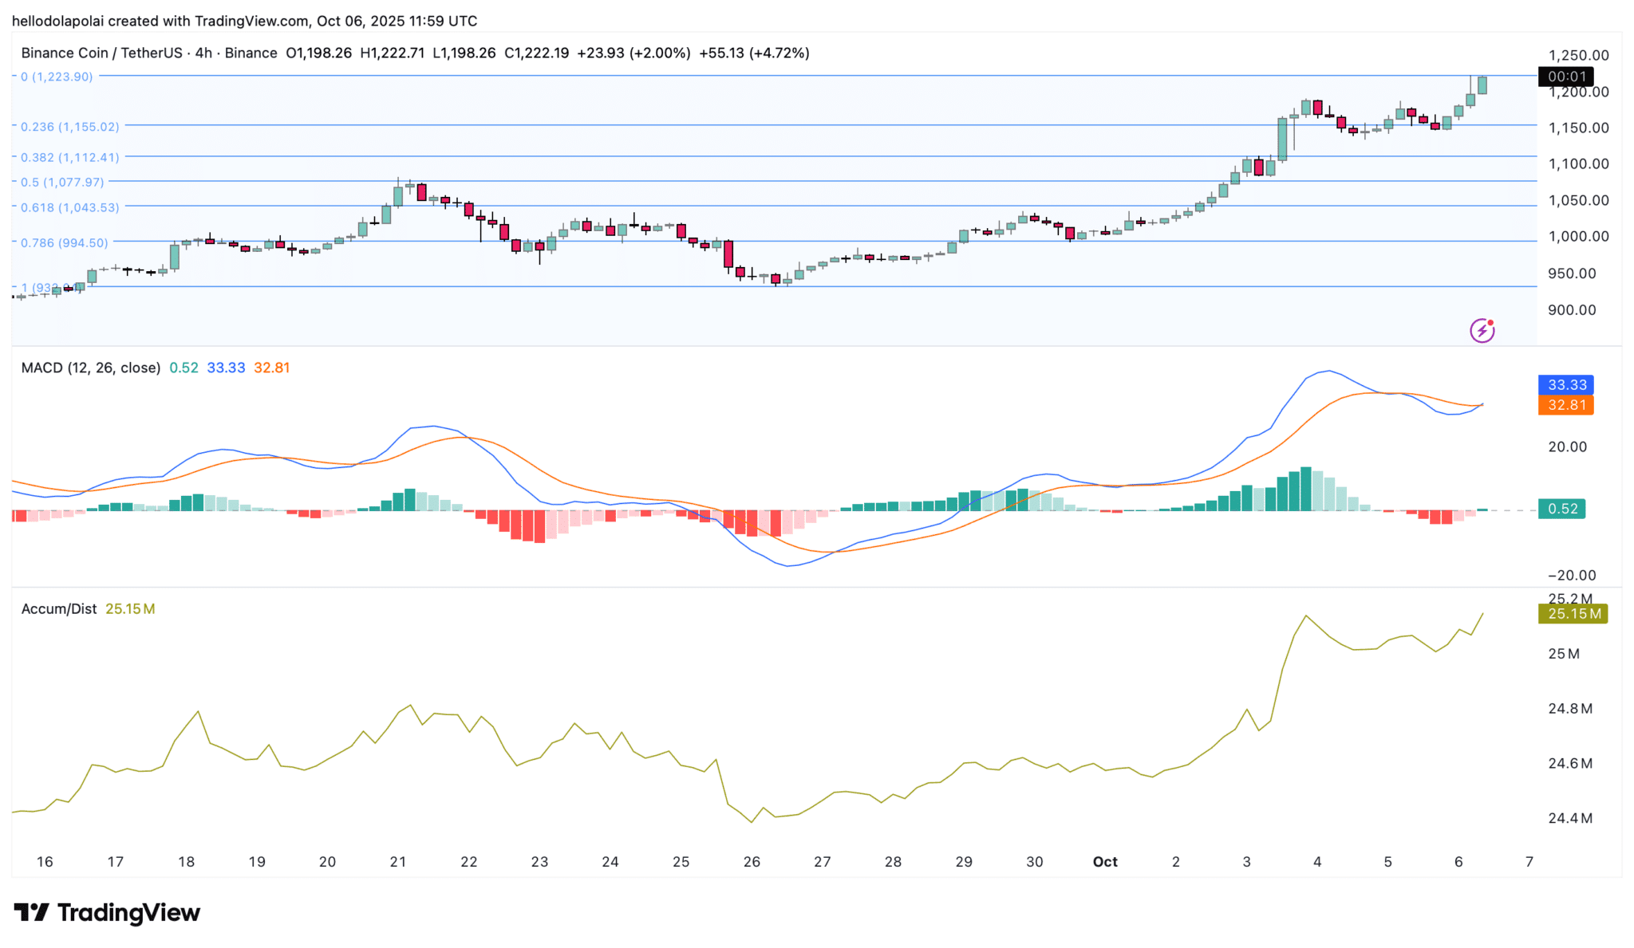Click the 1,250.00 price scale label
The height and width of the screenshot is (948, 1634).
[x=1578, y=55]
